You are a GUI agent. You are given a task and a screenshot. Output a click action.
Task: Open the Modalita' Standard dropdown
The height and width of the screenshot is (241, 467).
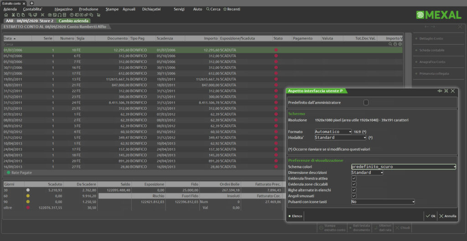point(340,138)
